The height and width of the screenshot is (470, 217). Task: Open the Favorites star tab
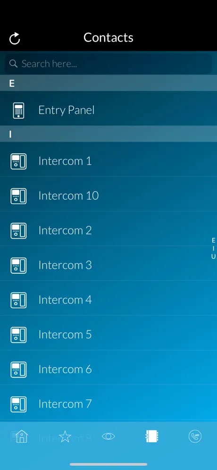[x=65, y=436]
